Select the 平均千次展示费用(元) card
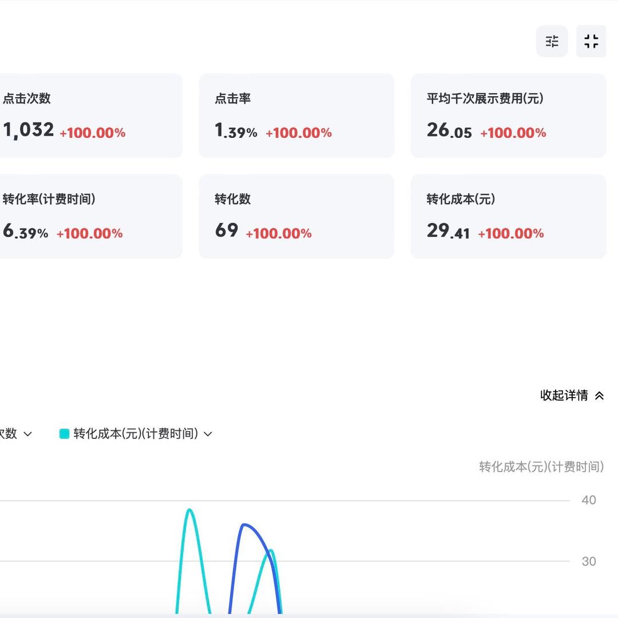Image resolution: width=618 pixels, height=618 pixels. point(508,116)
